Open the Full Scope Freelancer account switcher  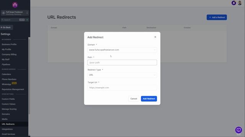click(x=15, y=13)
